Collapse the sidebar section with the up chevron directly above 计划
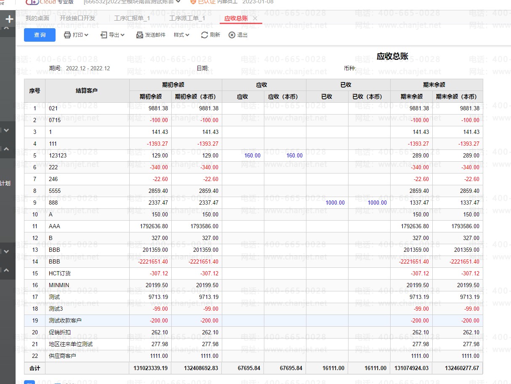This screenshot has width=511, height=384. click(x=6, y=149)
